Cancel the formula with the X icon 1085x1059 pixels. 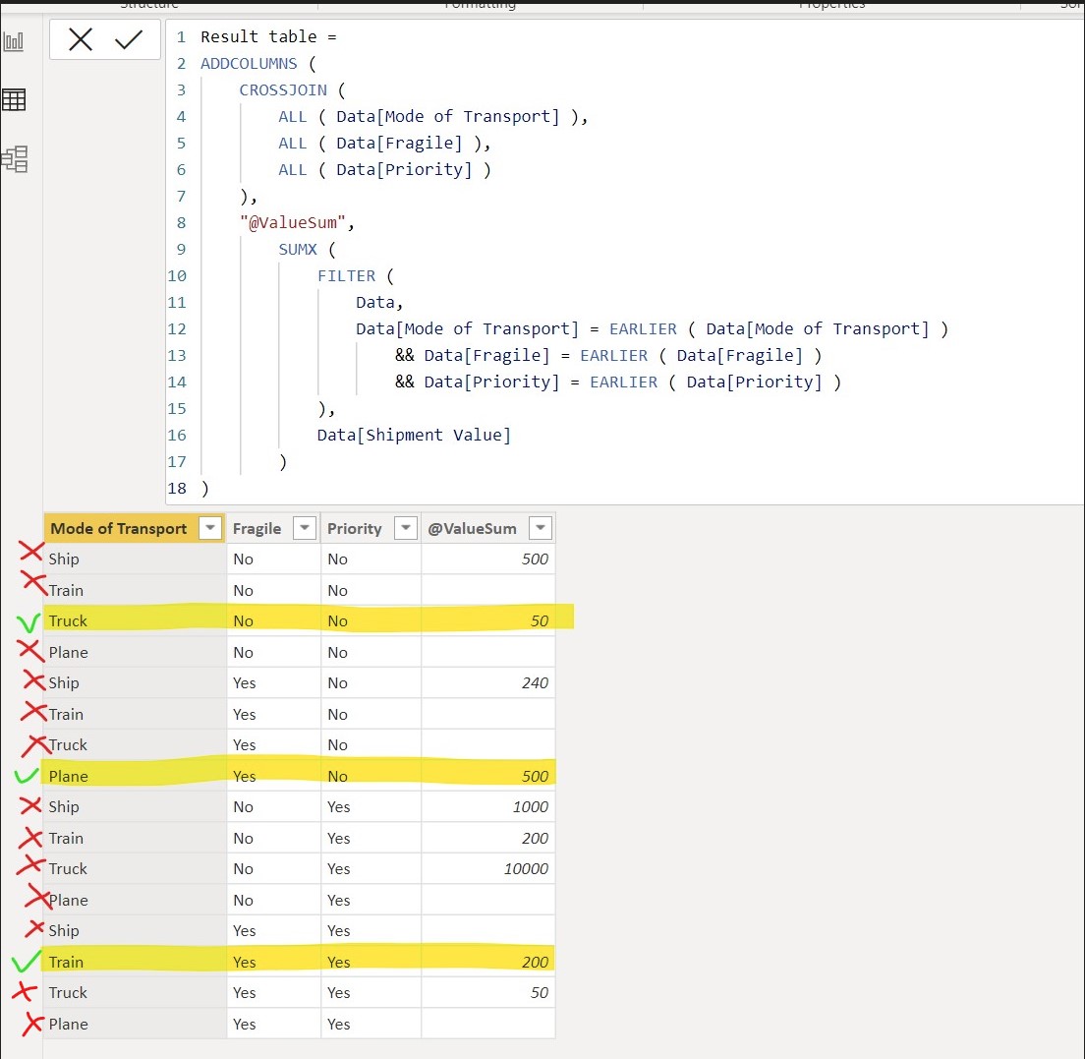[x=81, y=39]
